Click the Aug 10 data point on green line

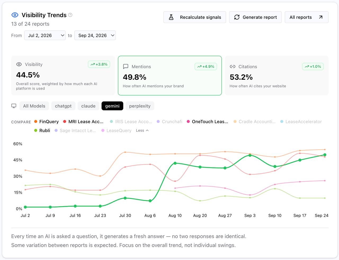175,163
